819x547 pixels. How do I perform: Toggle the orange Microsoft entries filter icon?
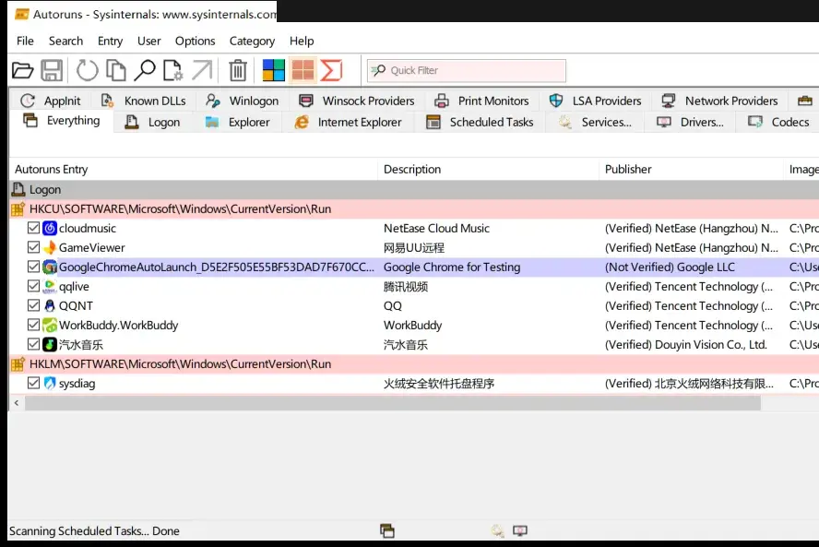tap(303, 70)
